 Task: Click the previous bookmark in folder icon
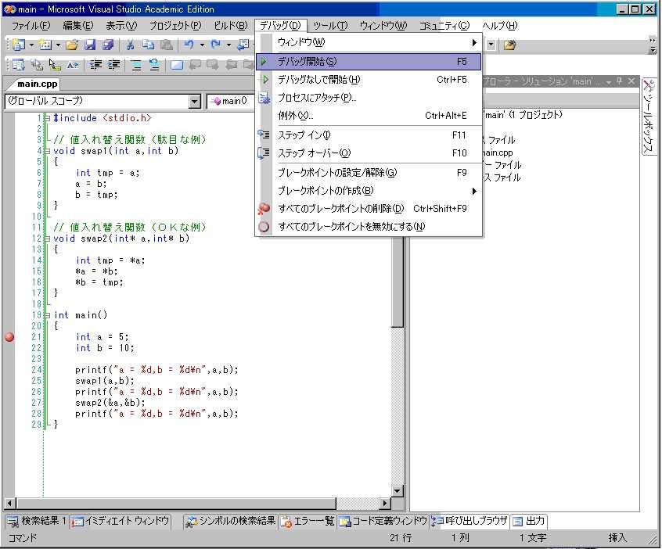(x=232, y=65)
